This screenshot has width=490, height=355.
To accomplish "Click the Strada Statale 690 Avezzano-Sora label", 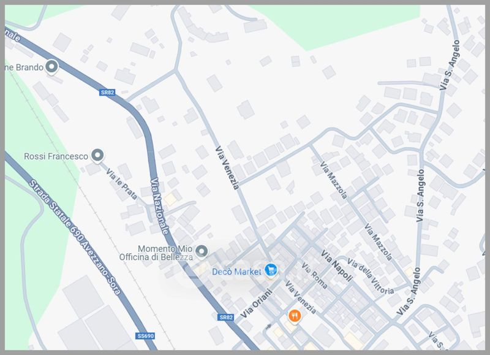I will [x=75, y=237].
